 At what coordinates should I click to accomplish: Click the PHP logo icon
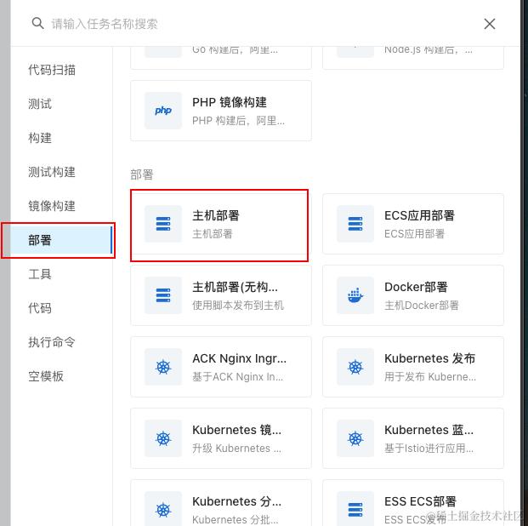tap(163, 111)
